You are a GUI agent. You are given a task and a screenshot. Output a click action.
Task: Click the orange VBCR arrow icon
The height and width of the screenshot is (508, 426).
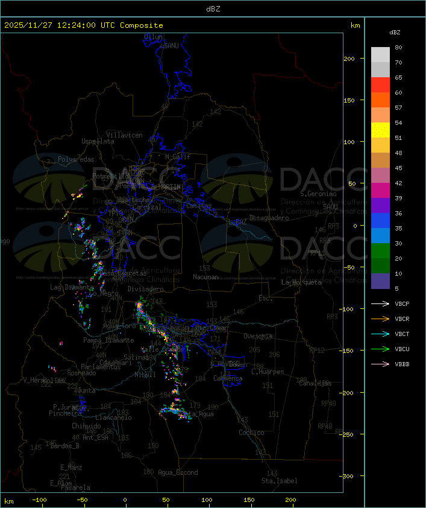[x=380, y=319]
